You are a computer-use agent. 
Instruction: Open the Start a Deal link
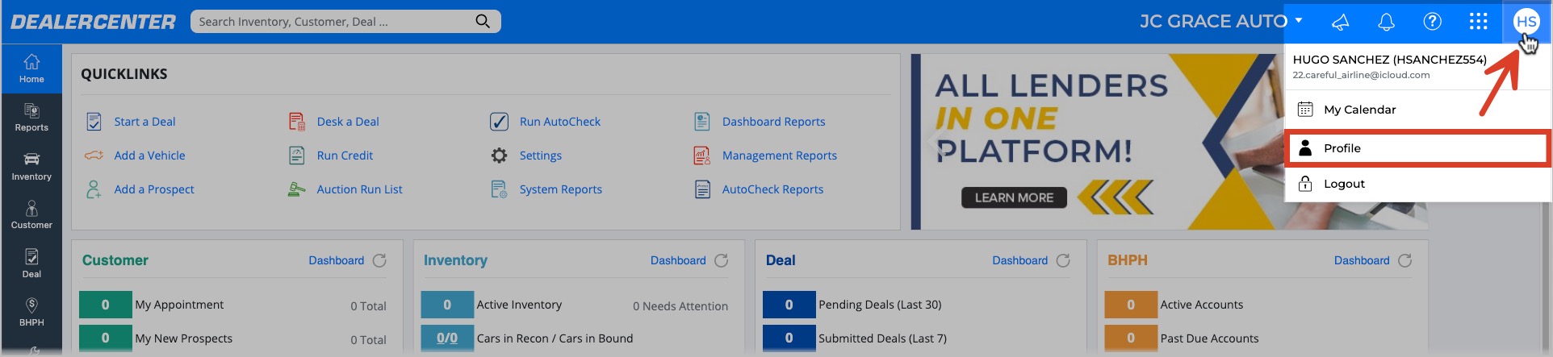(144, 122)
